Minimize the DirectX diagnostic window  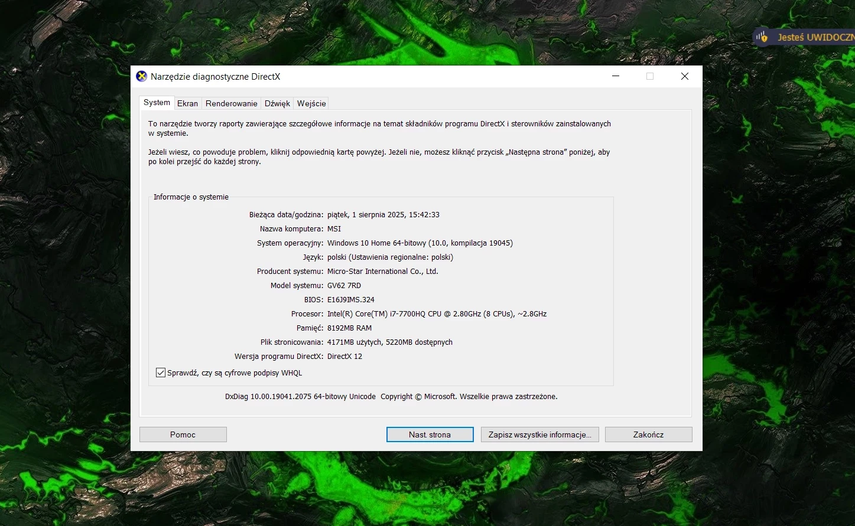(x=616, y=76)
